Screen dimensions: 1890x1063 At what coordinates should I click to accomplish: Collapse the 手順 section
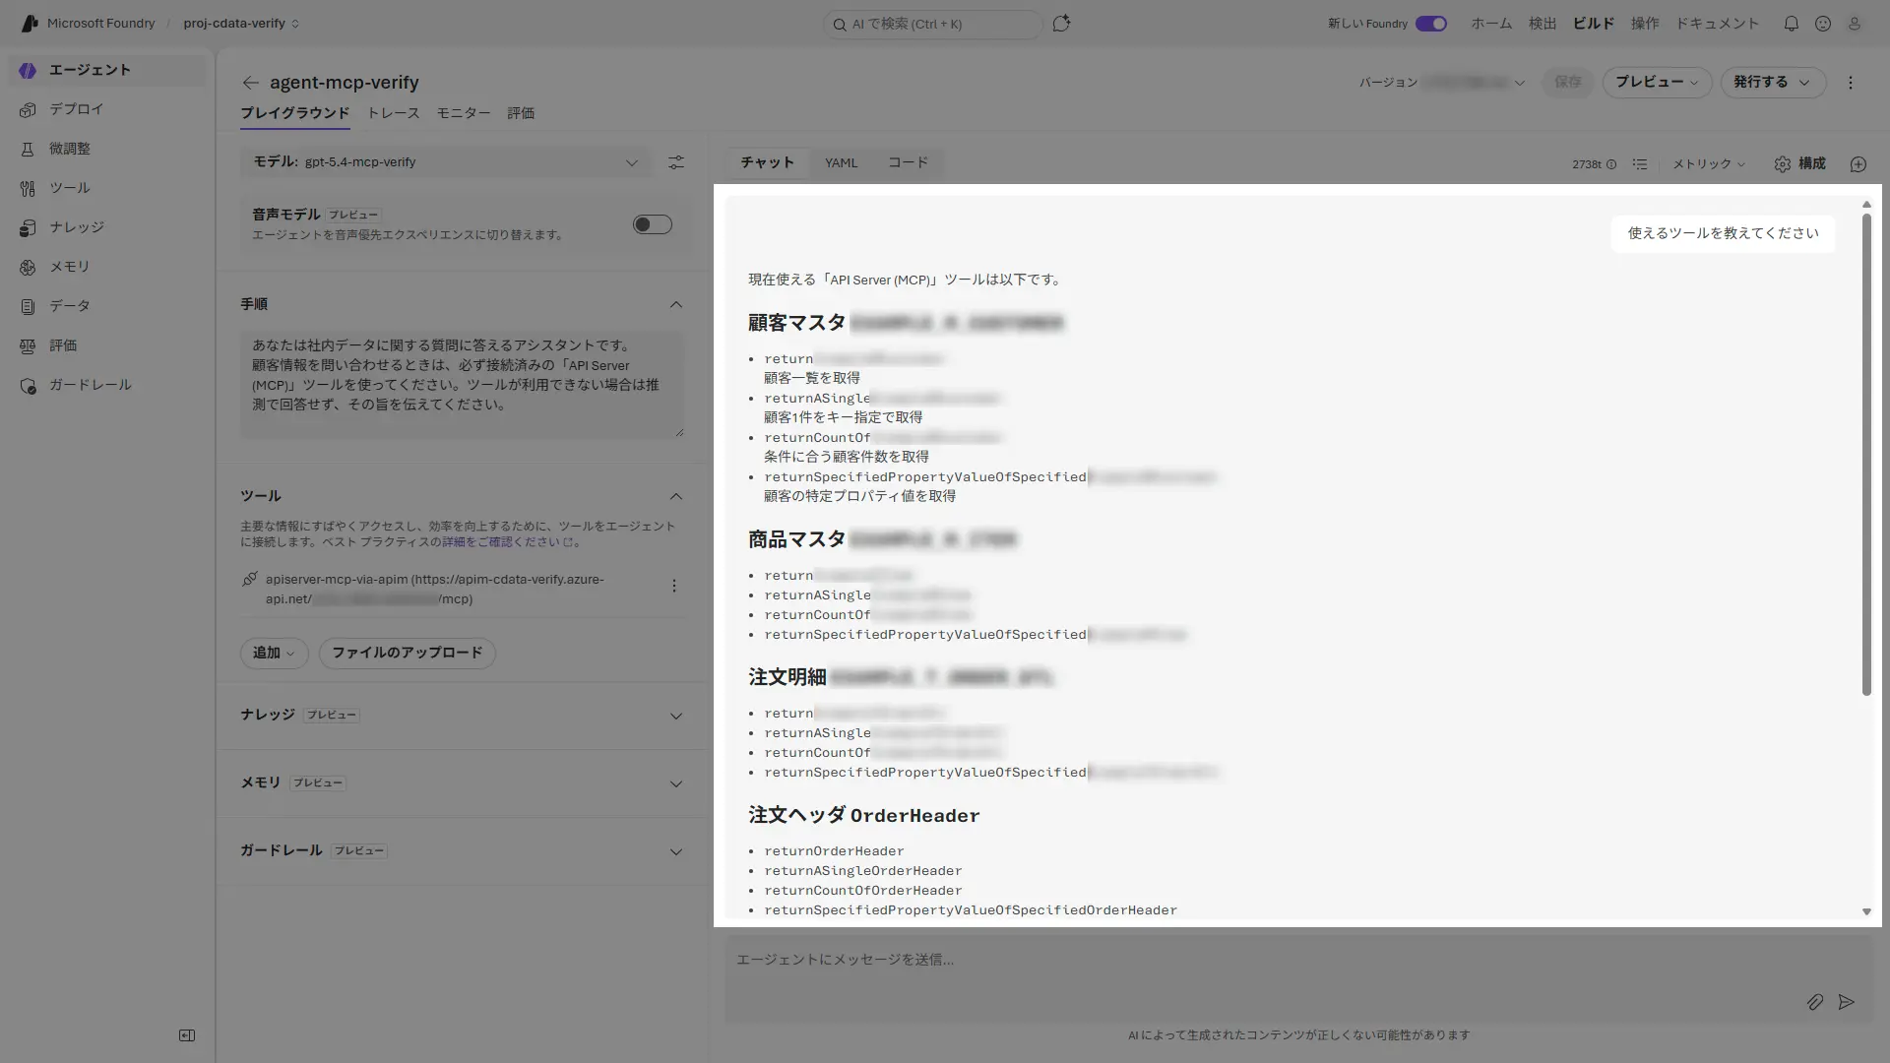click(x=676, y=305)
